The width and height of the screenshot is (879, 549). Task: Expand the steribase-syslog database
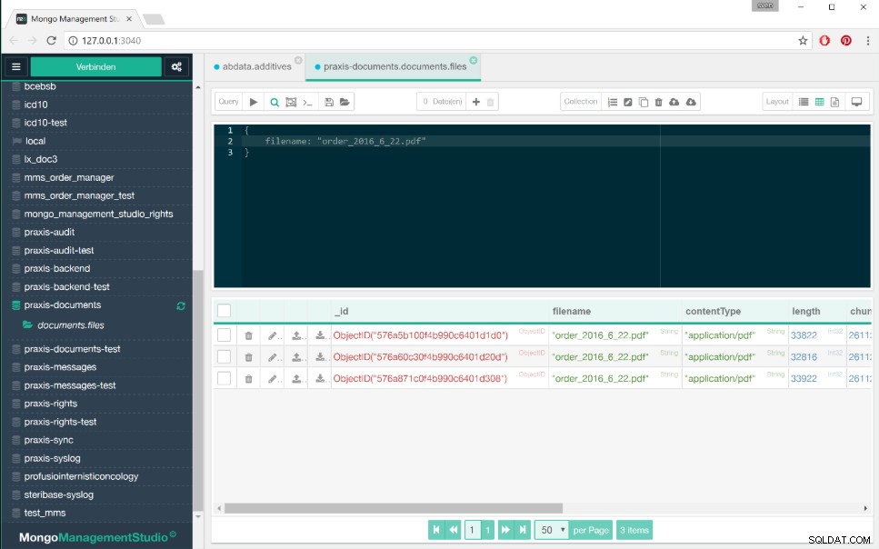(59, 494)
